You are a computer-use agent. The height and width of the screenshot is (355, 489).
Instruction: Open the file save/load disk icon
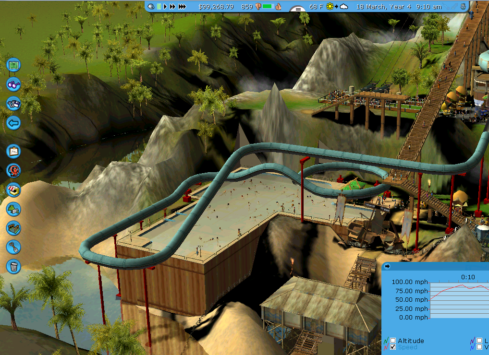13,103
